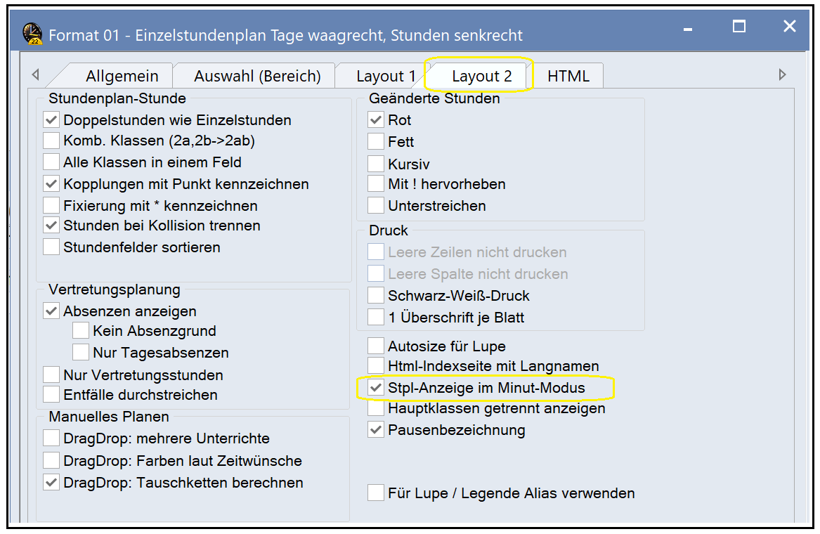Check Nur Tagesabsenzen option
Viewport: 820px width, 534px height.
[81, 353]
